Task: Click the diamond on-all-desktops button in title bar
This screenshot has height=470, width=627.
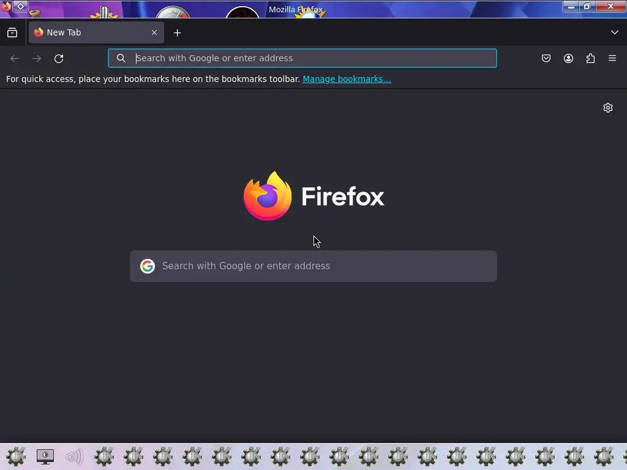Action: click(x=20, y=6)
